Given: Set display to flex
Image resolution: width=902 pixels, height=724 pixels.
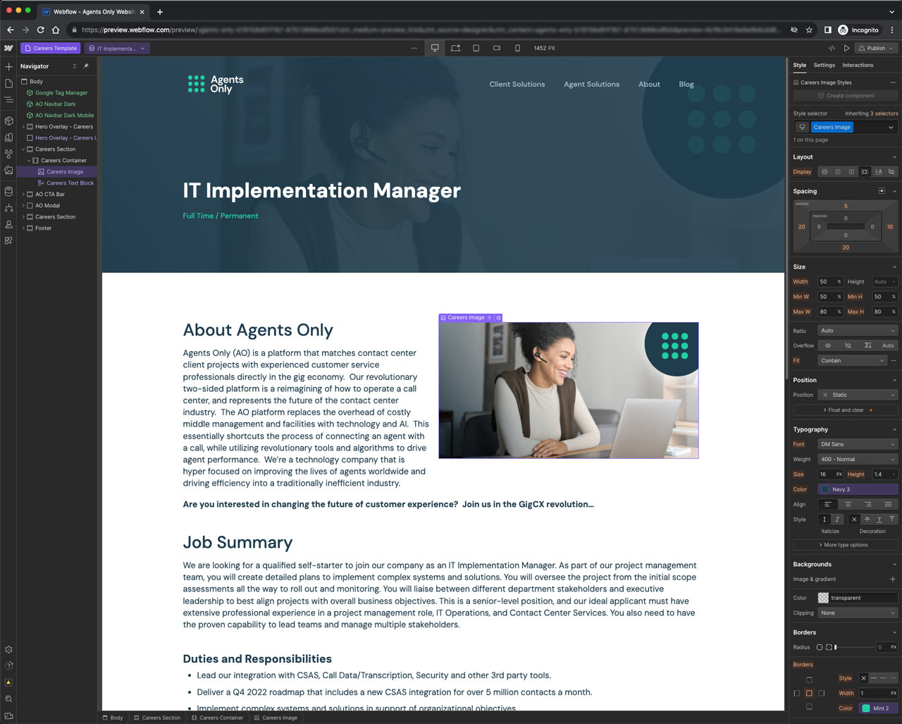Looking at the screenshot, I should coord(838,171).
